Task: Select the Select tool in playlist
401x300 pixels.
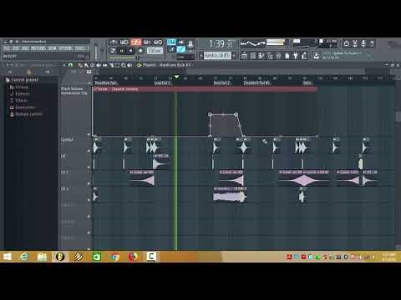Action: click(x=117, y=65)
